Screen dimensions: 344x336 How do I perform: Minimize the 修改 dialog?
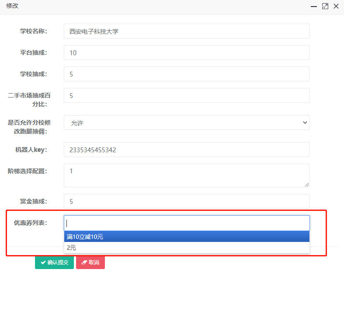tap(314, 7)
